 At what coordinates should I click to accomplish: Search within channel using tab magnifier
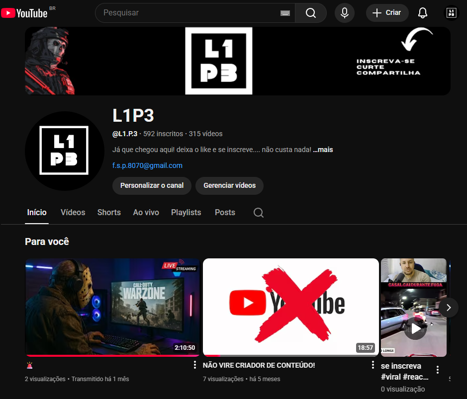[x=258, y=213]
